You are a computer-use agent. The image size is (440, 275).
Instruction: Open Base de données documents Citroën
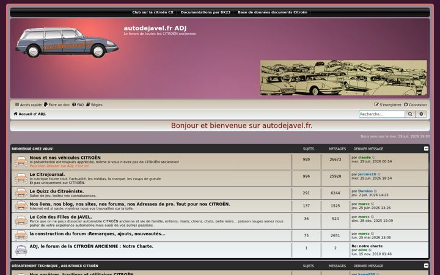(273, 12)
